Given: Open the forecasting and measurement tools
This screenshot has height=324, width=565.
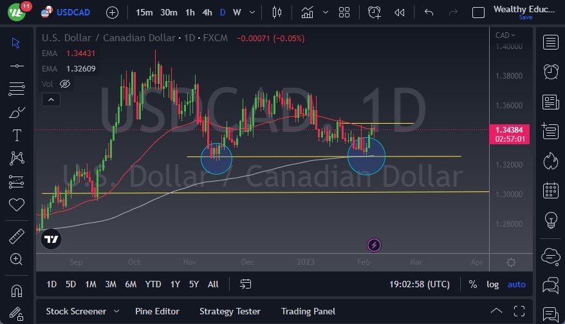Looking at the screenshot, I should click(17, 182).
